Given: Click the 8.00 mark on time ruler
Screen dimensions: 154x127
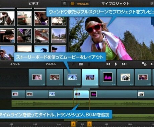Looking at the screenshot, I should [106, 124].
